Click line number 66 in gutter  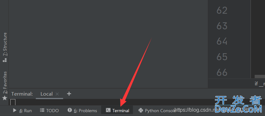pos(222,72)
